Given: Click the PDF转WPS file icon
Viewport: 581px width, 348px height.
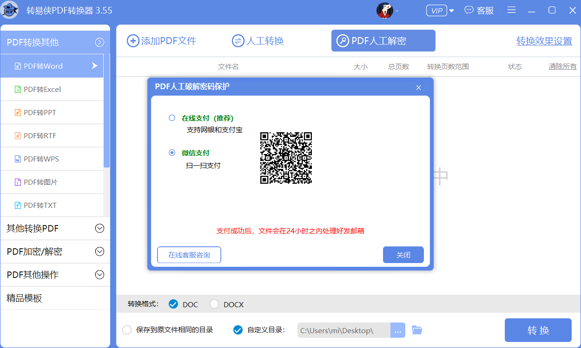Looking at the screenshot, I should (x=18, y=159).
